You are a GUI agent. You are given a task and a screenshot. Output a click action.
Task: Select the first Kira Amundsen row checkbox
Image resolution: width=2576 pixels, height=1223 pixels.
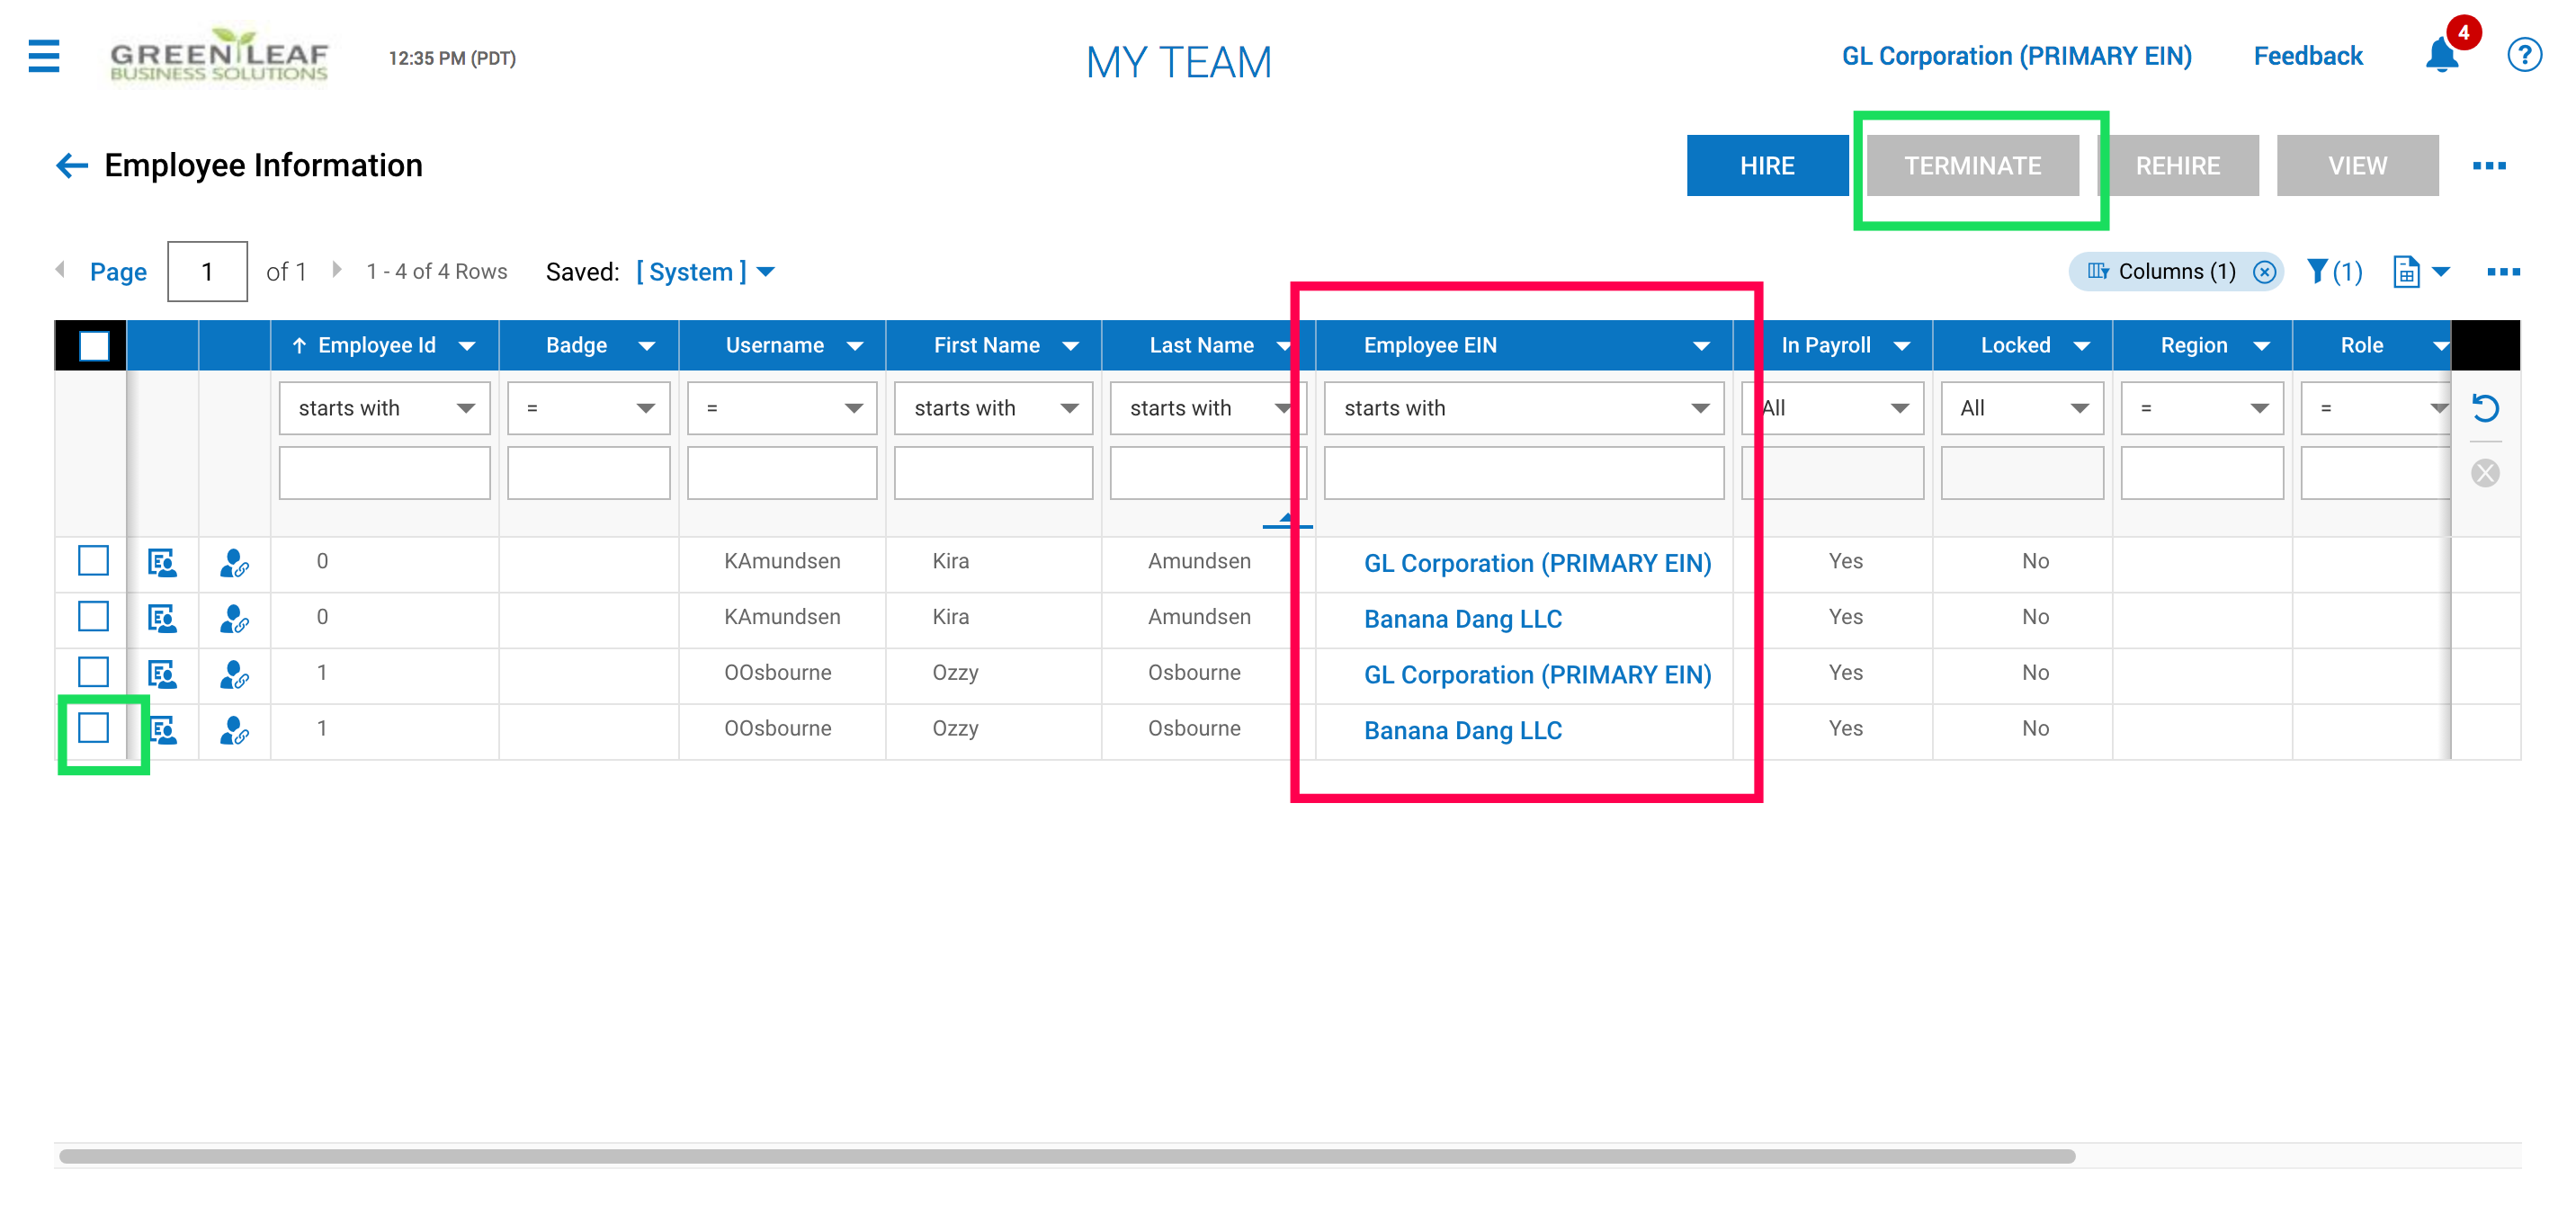93,561
